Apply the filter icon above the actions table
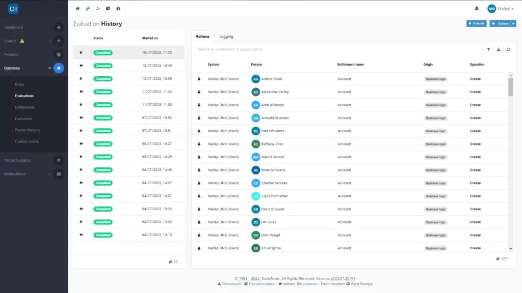Viewport: 522px width, 293px height. [x=488, y=49]
